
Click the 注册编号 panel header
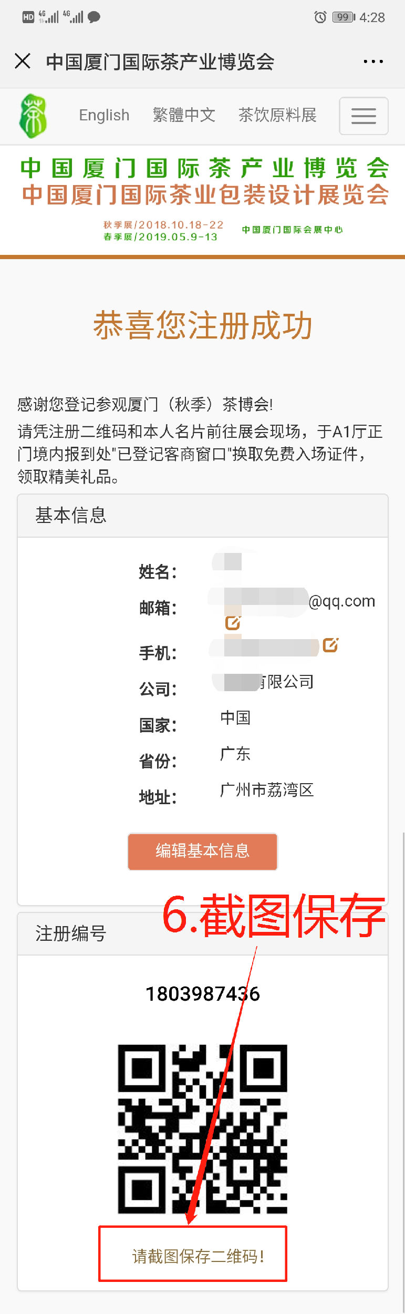(203, 934)
